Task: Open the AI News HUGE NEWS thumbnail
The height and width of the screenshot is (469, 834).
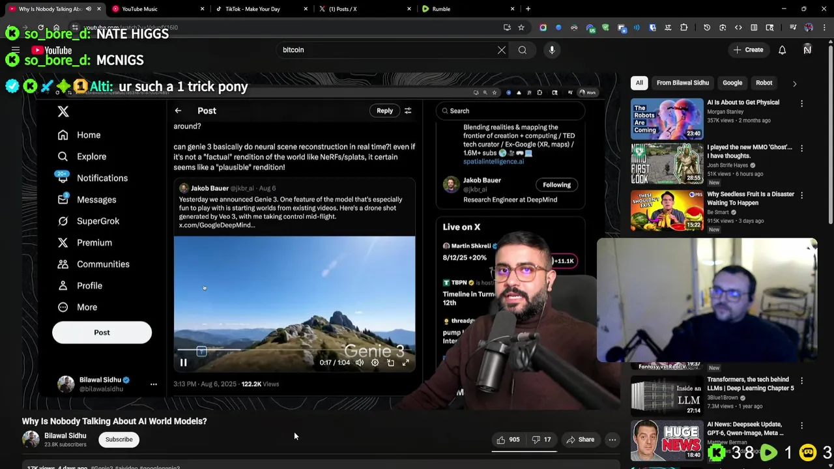Action: [x=667, y=440]
